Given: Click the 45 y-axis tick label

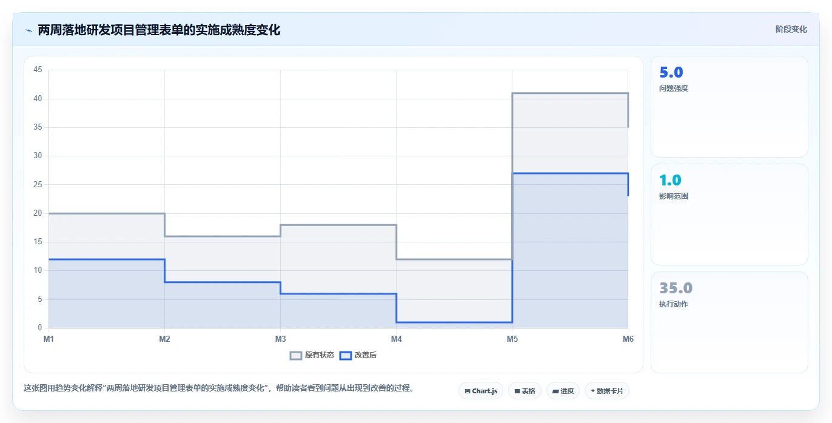Looking at the screenshot, I should [x=38, y=70].
